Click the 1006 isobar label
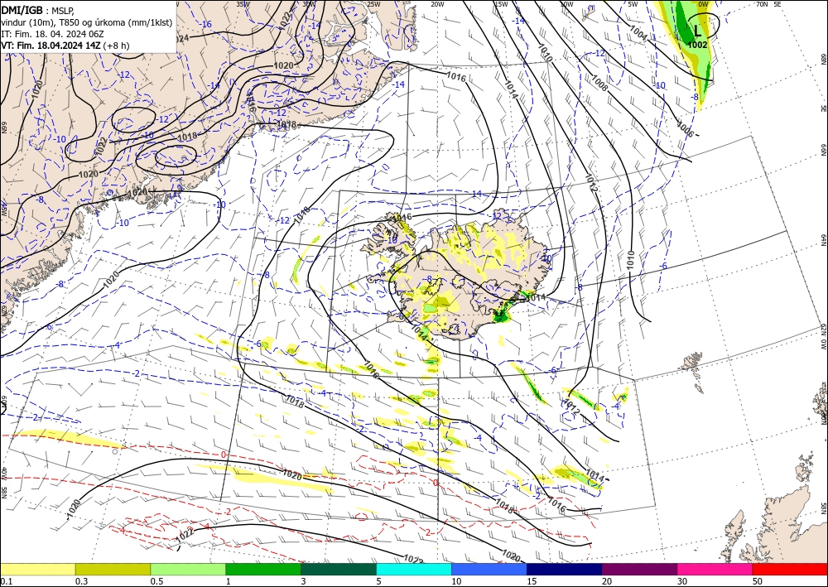Image resolution: width=828 pixels, height=587 pixels. 685,130
